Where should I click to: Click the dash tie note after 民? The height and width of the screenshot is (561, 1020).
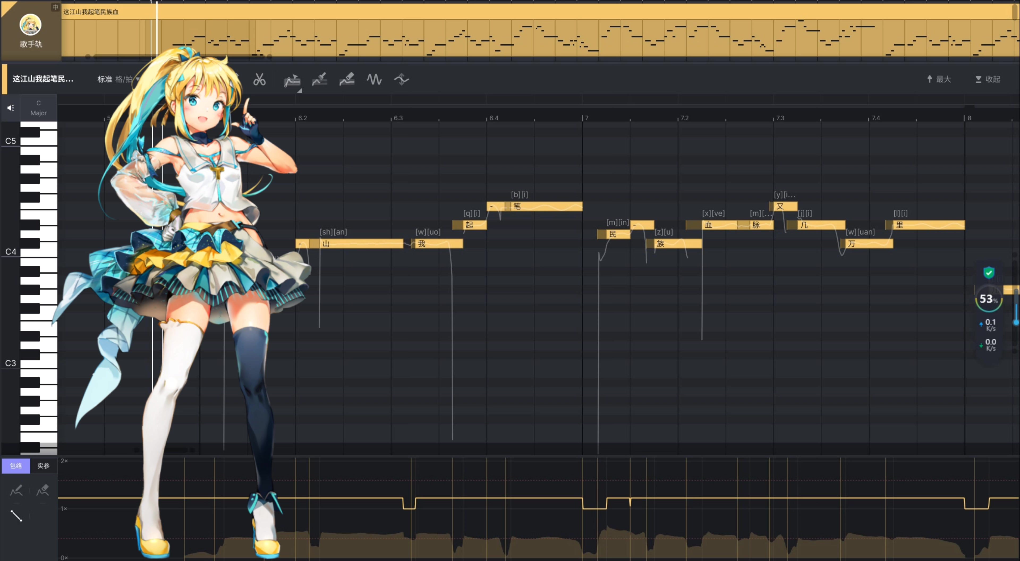coord(642,225)
